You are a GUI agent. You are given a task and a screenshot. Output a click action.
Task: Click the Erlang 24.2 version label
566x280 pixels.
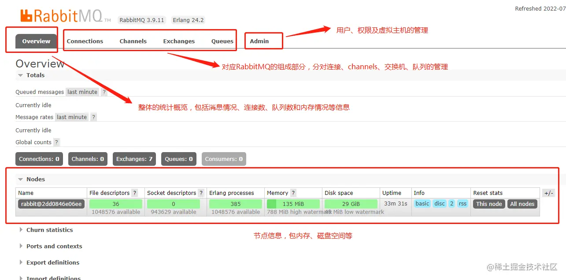[188, 20]
